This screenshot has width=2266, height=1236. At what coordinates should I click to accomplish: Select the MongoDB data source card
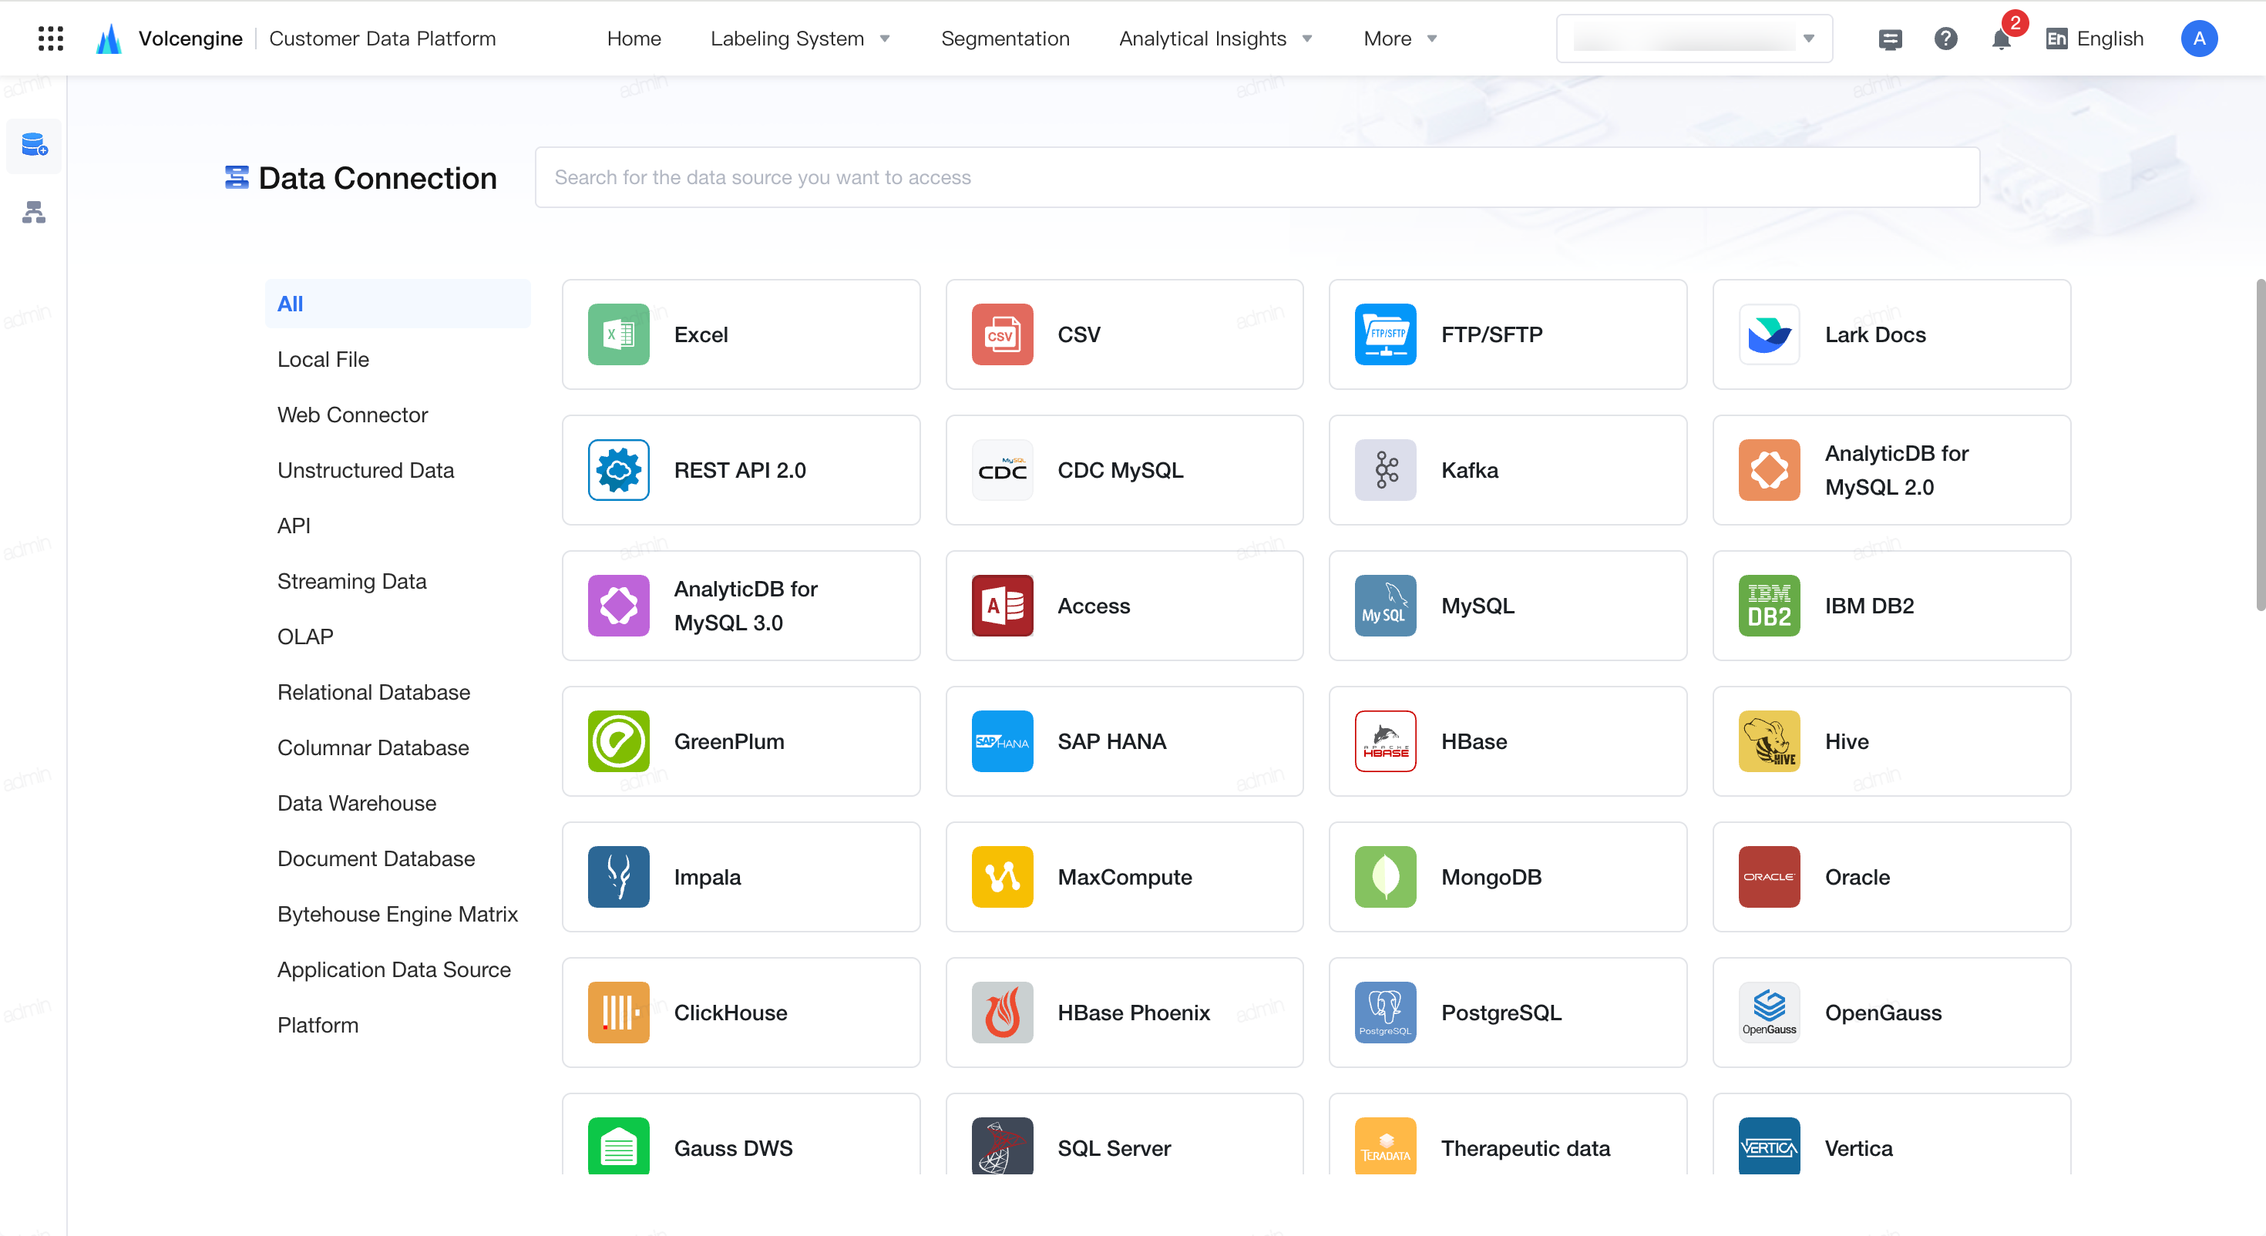[x=1508, y=876]
